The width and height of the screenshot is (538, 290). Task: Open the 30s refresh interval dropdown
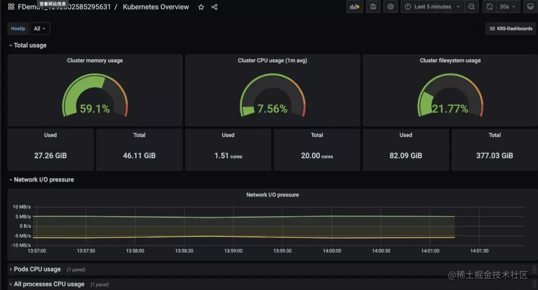point(508,6)
